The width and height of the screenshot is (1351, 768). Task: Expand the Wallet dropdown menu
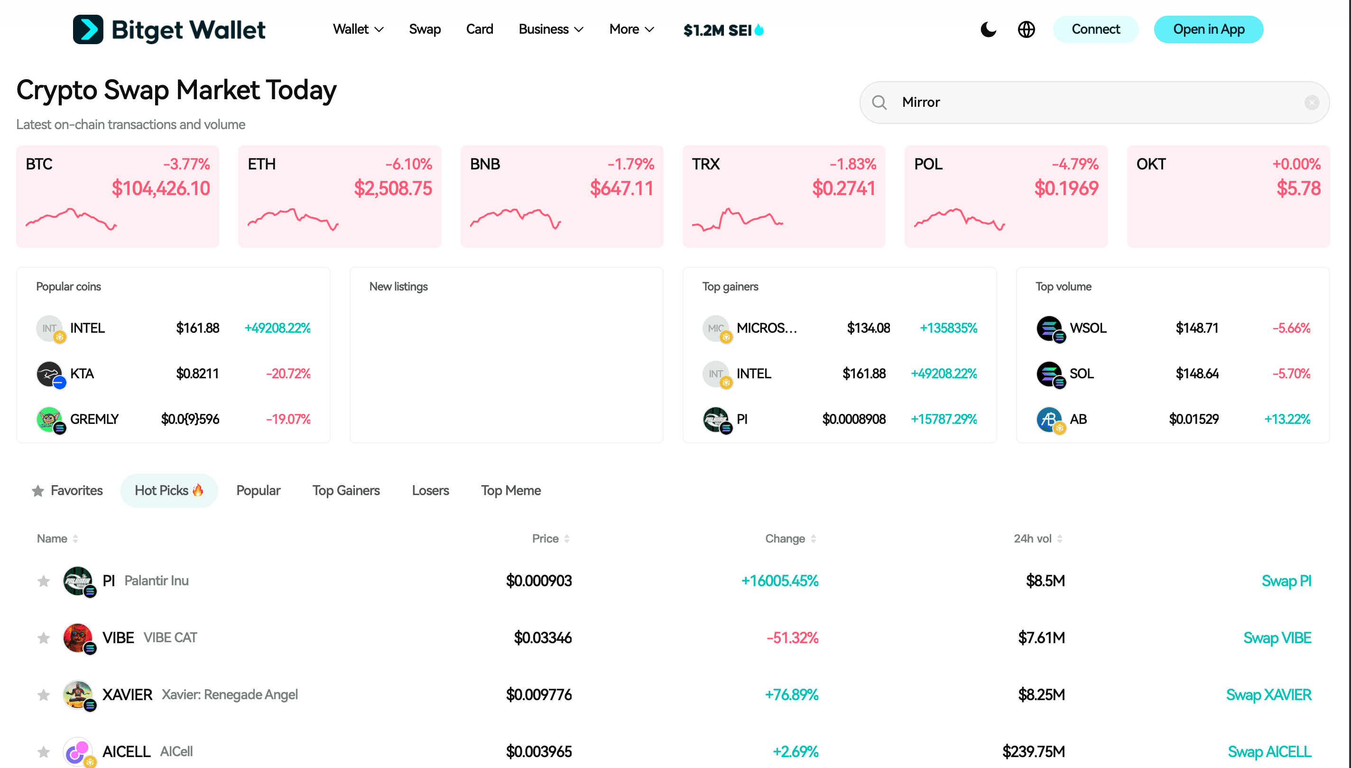358,29
